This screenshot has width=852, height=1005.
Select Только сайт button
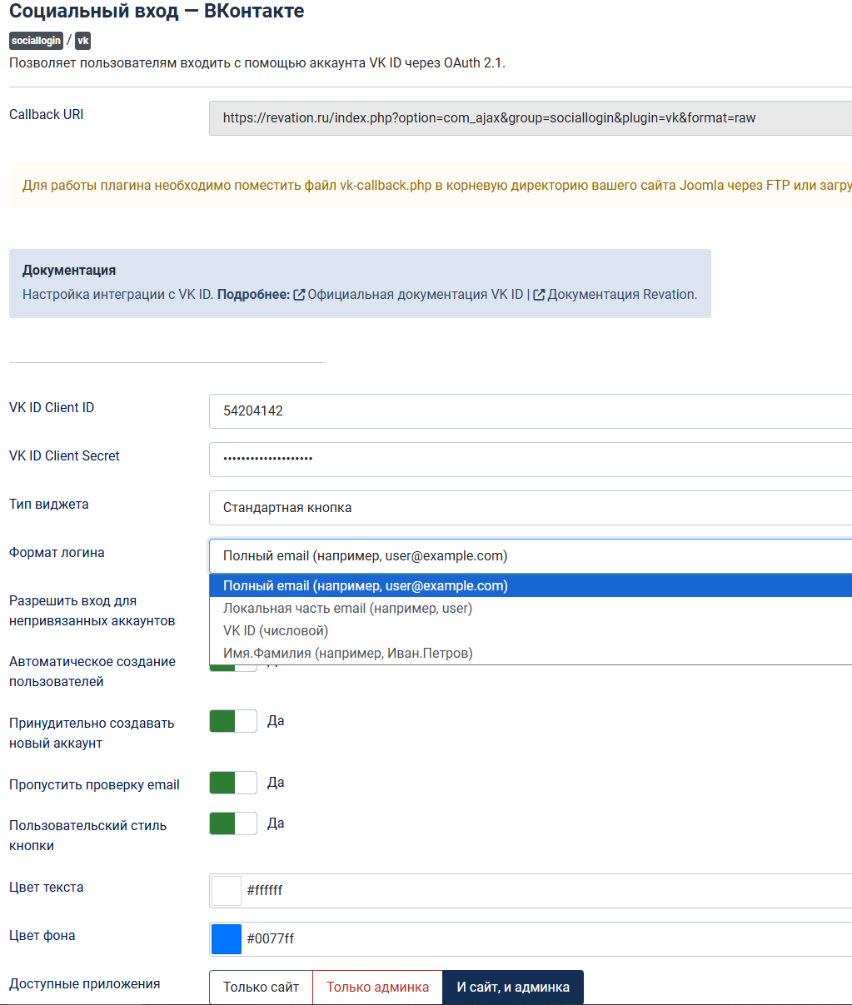[261, 988]
